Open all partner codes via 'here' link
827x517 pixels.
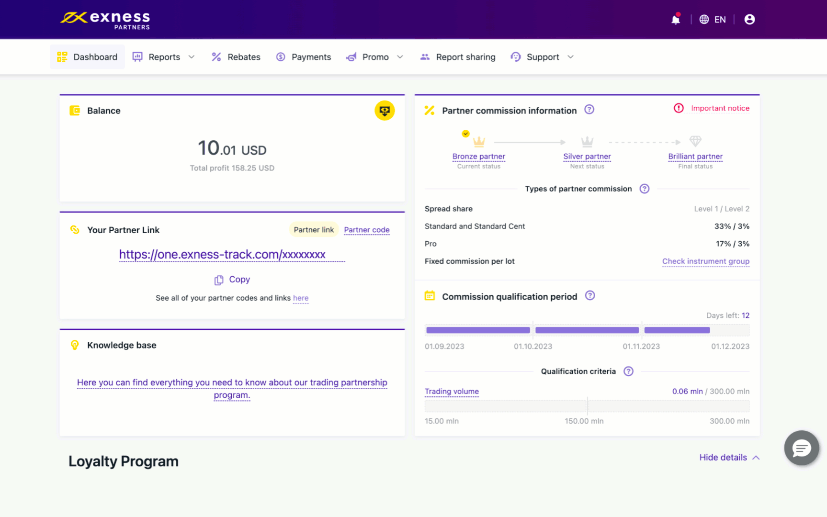point(301,298)
